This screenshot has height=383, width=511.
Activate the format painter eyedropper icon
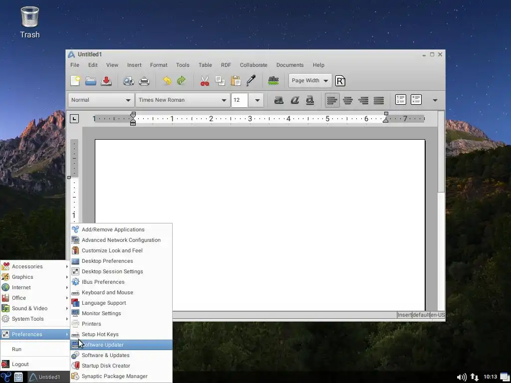(x=251, y=81)
